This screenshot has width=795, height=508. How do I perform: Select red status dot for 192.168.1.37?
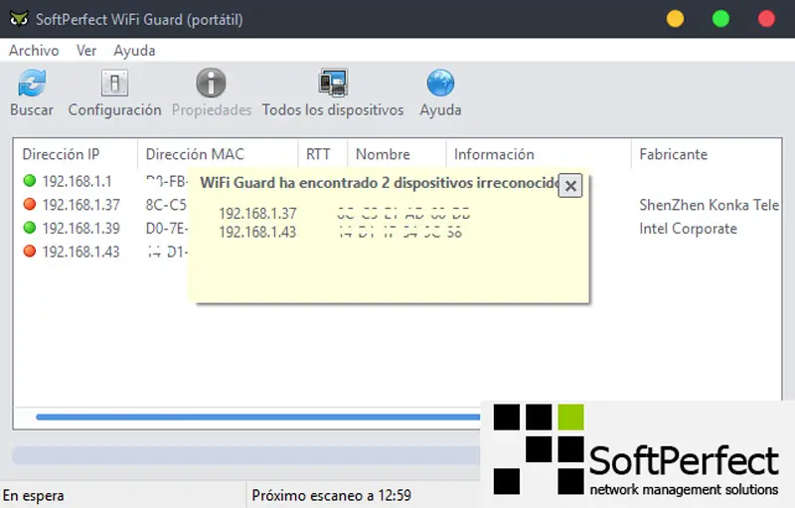pos(30,204)
